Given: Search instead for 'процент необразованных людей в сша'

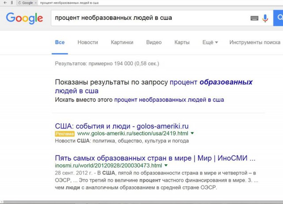Looking at the screenshot, I should [x=169, y=100].
